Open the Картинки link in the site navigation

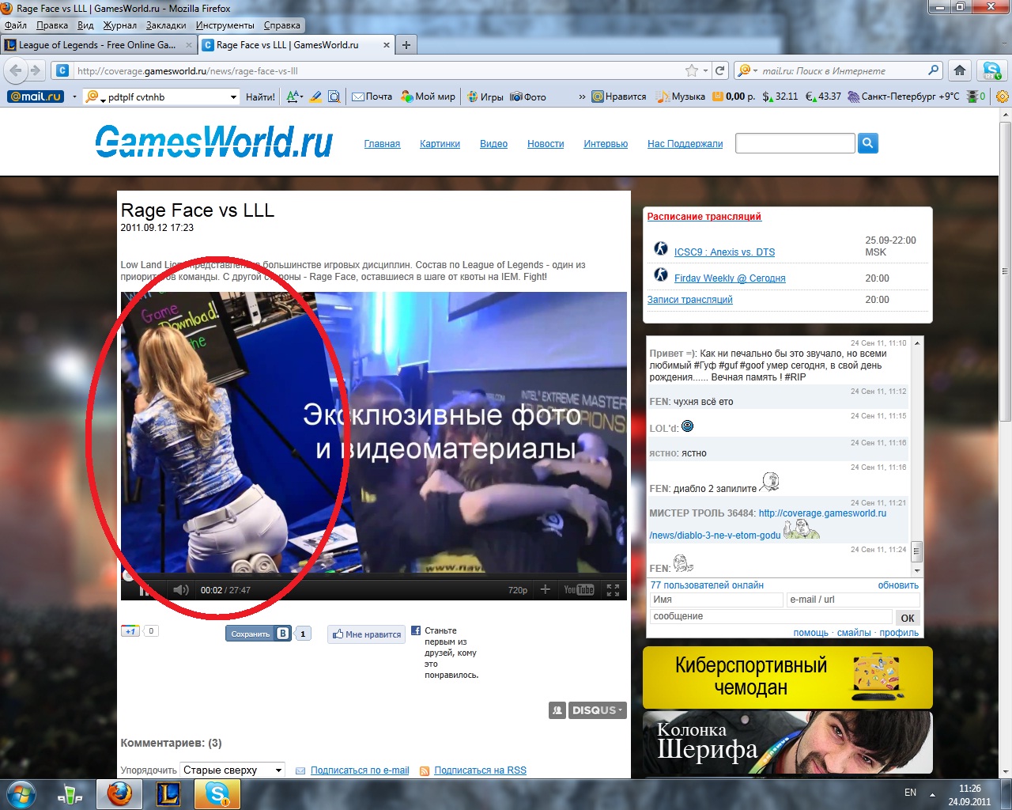tap(440, 144)
